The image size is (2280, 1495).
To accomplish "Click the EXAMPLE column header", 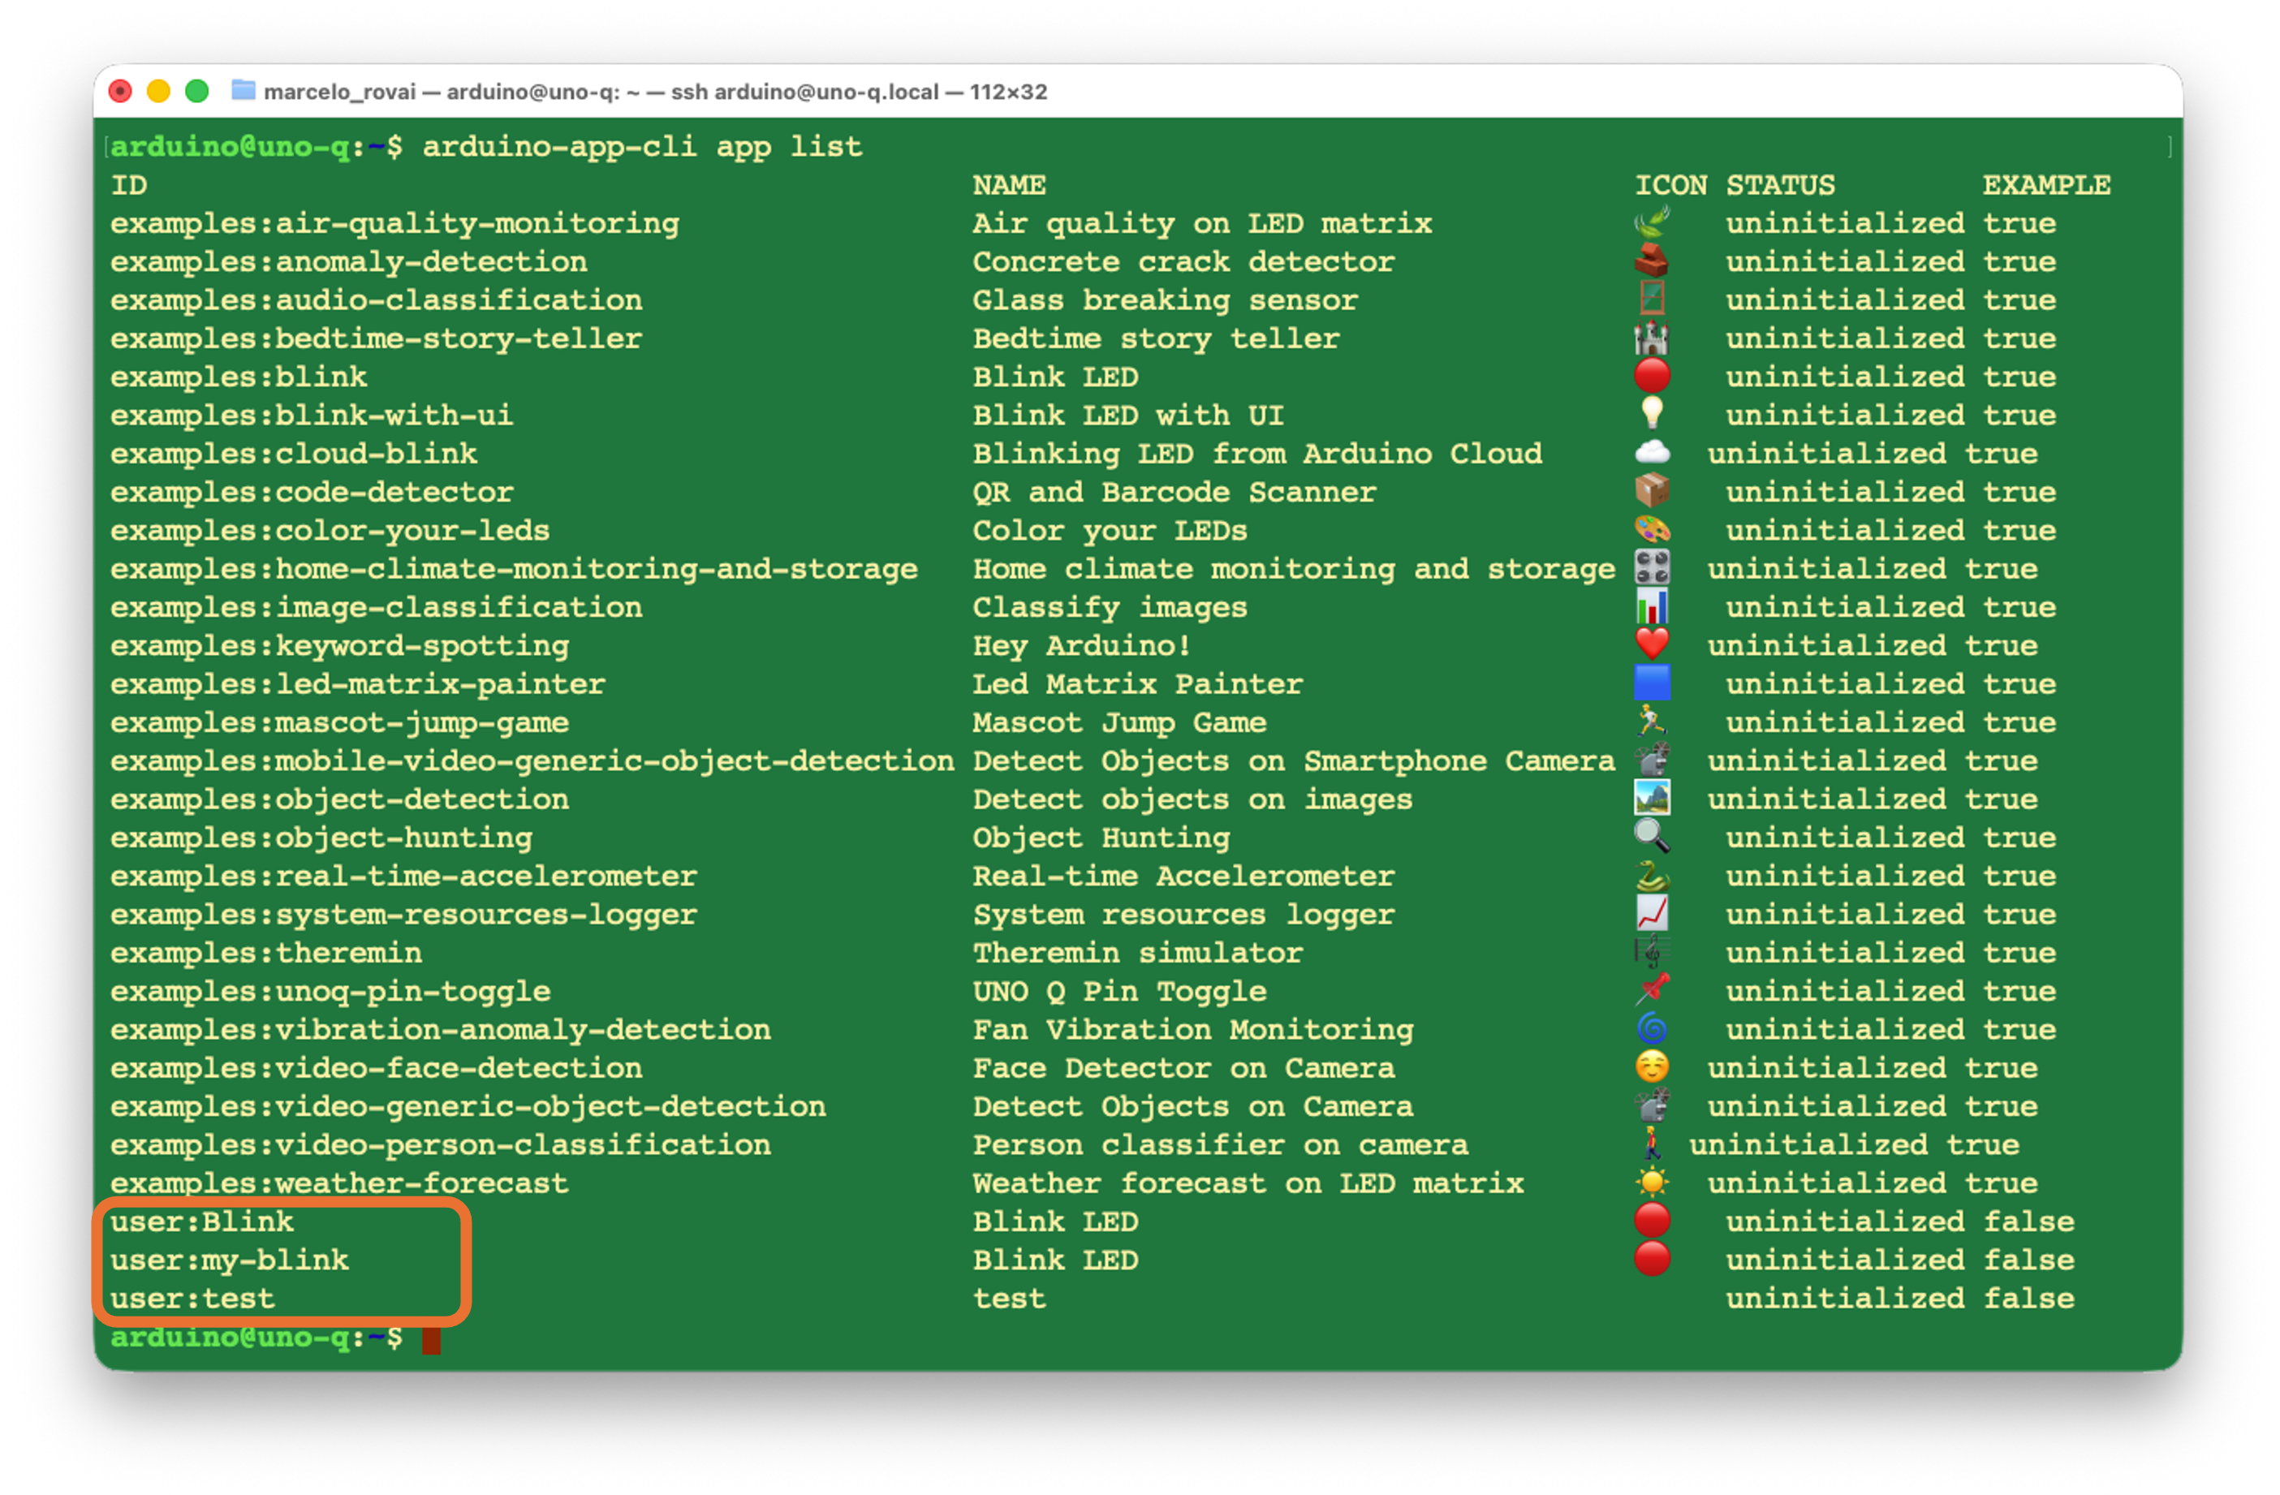I will (x=2047, y=185).
